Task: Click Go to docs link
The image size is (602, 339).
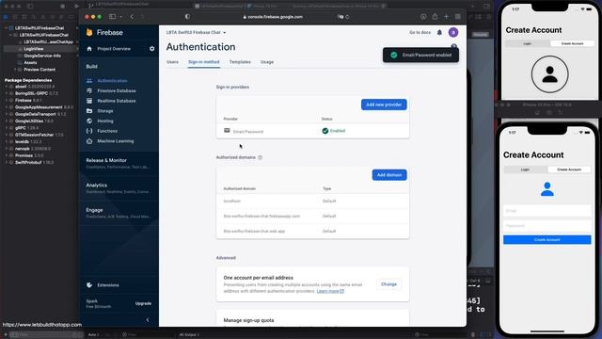Action: (x=420, y=33)
